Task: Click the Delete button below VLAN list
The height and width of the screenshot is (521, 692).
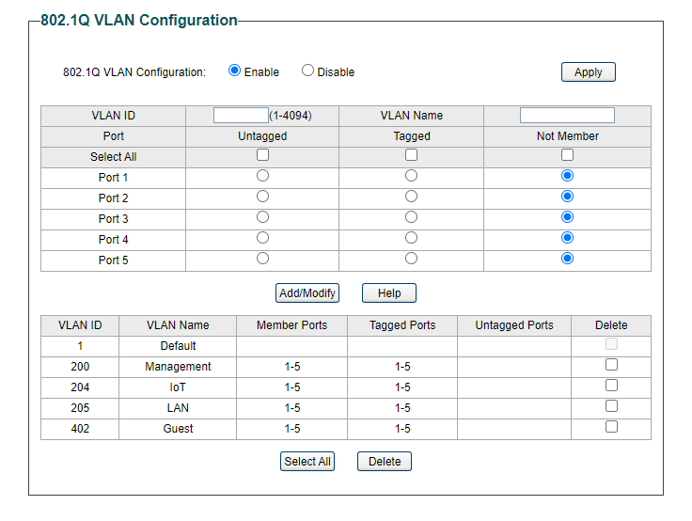Action: click(385, 462)
